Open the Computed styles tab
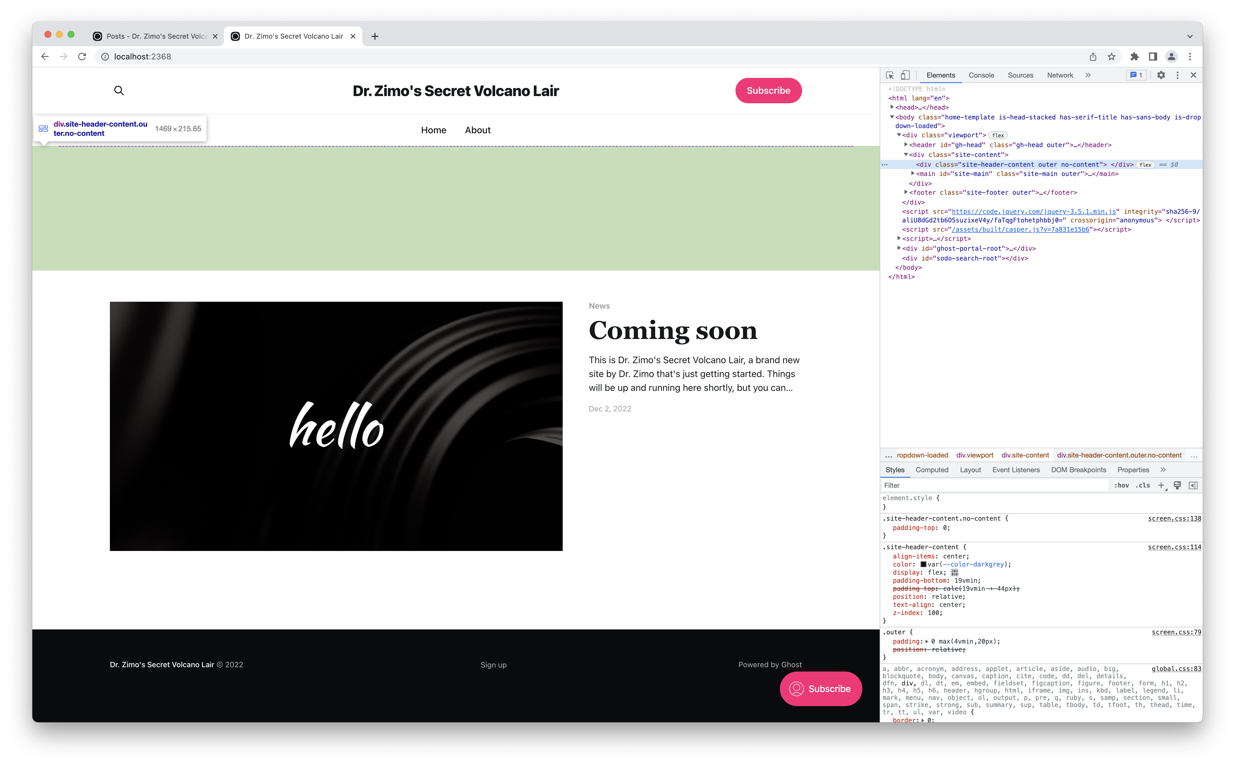Image resolution: width=1235 pixels, height=765 pixels. coord(932,470)
